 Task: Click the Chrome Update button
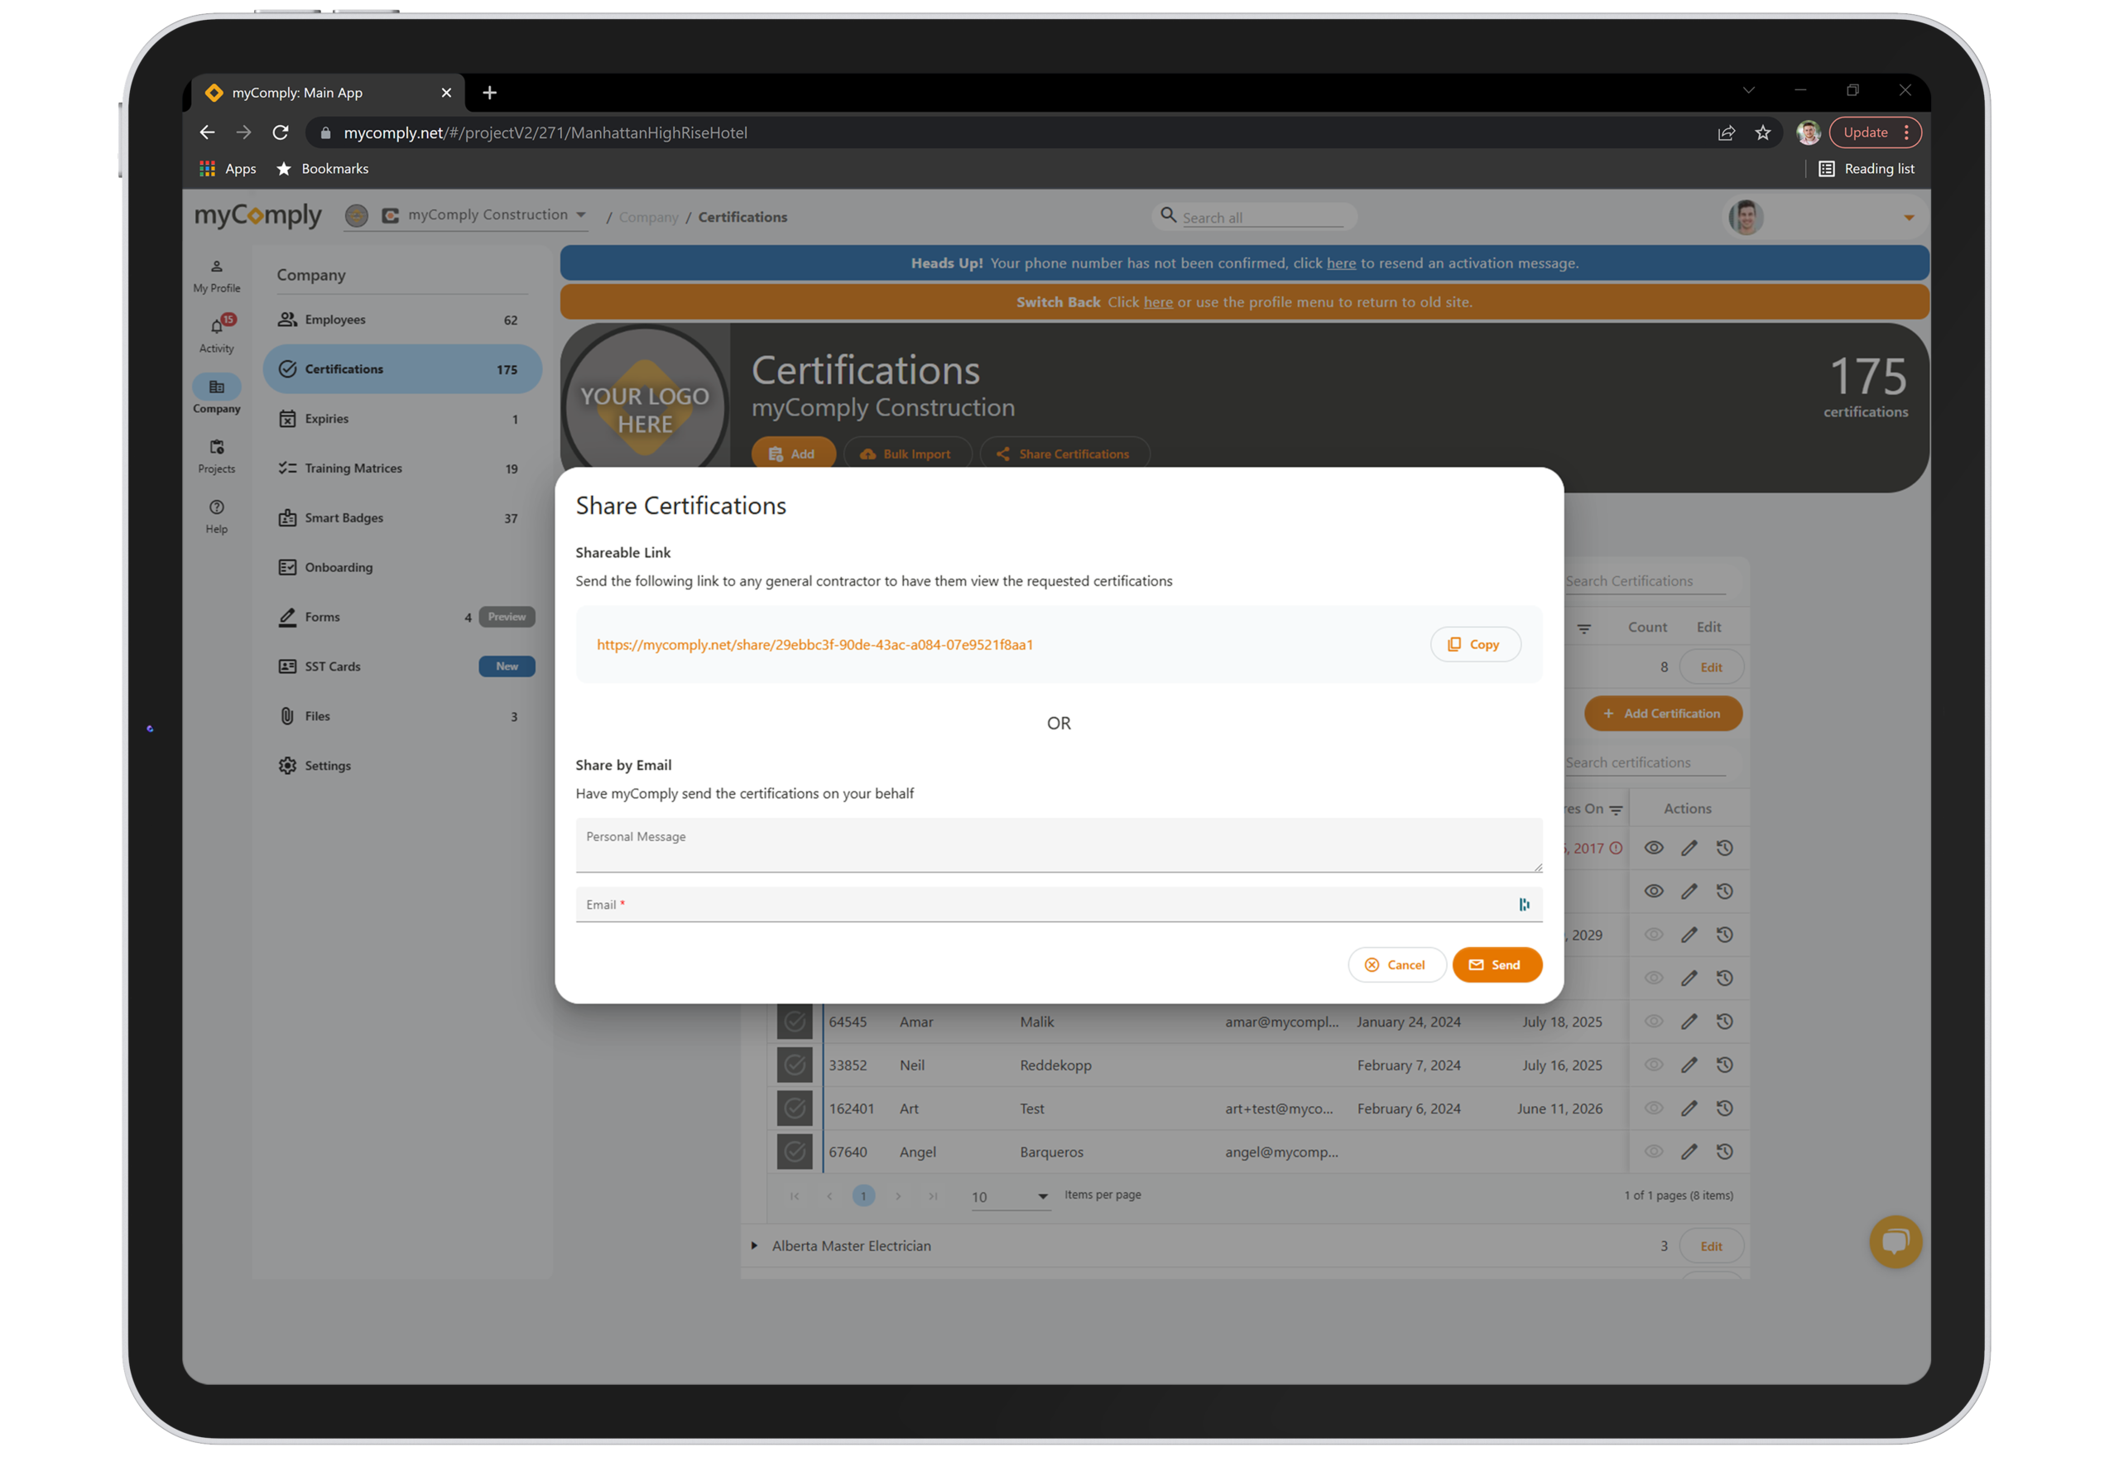[x=1875, y=132]
